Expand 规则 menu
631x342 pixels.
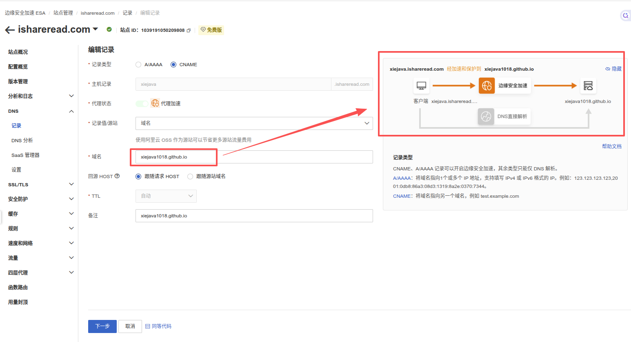pyautogui.click(x=71, y=228)
